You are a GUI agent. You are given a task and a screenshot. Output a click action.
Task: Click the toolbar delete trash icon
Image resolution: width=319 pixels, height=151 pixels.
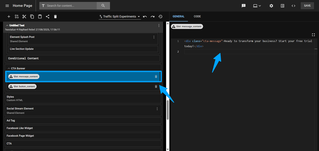click(55, 17)
